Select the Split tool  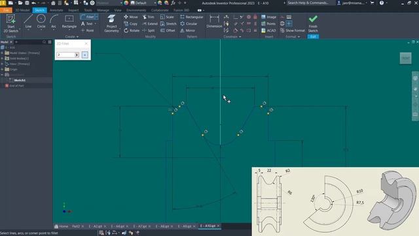pyautogui.click(x=149, y=31)
